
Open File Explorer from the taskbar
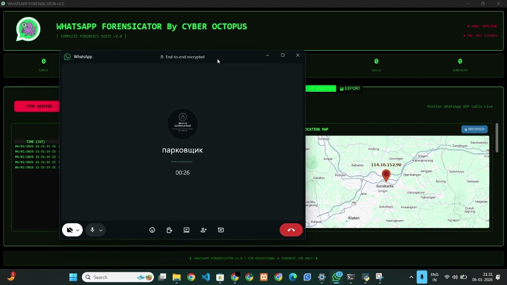pyautogui.click(x=177, y=277)
